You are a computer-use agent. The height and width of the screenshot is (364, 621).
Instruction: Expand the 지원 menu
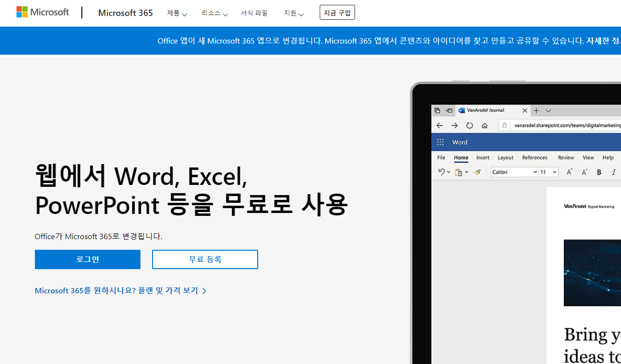pos(294,13)
